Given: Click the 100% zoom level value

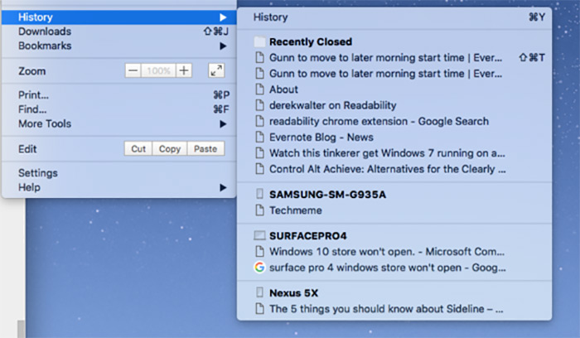Looking at the screenshot, I should tap(158, 70).
